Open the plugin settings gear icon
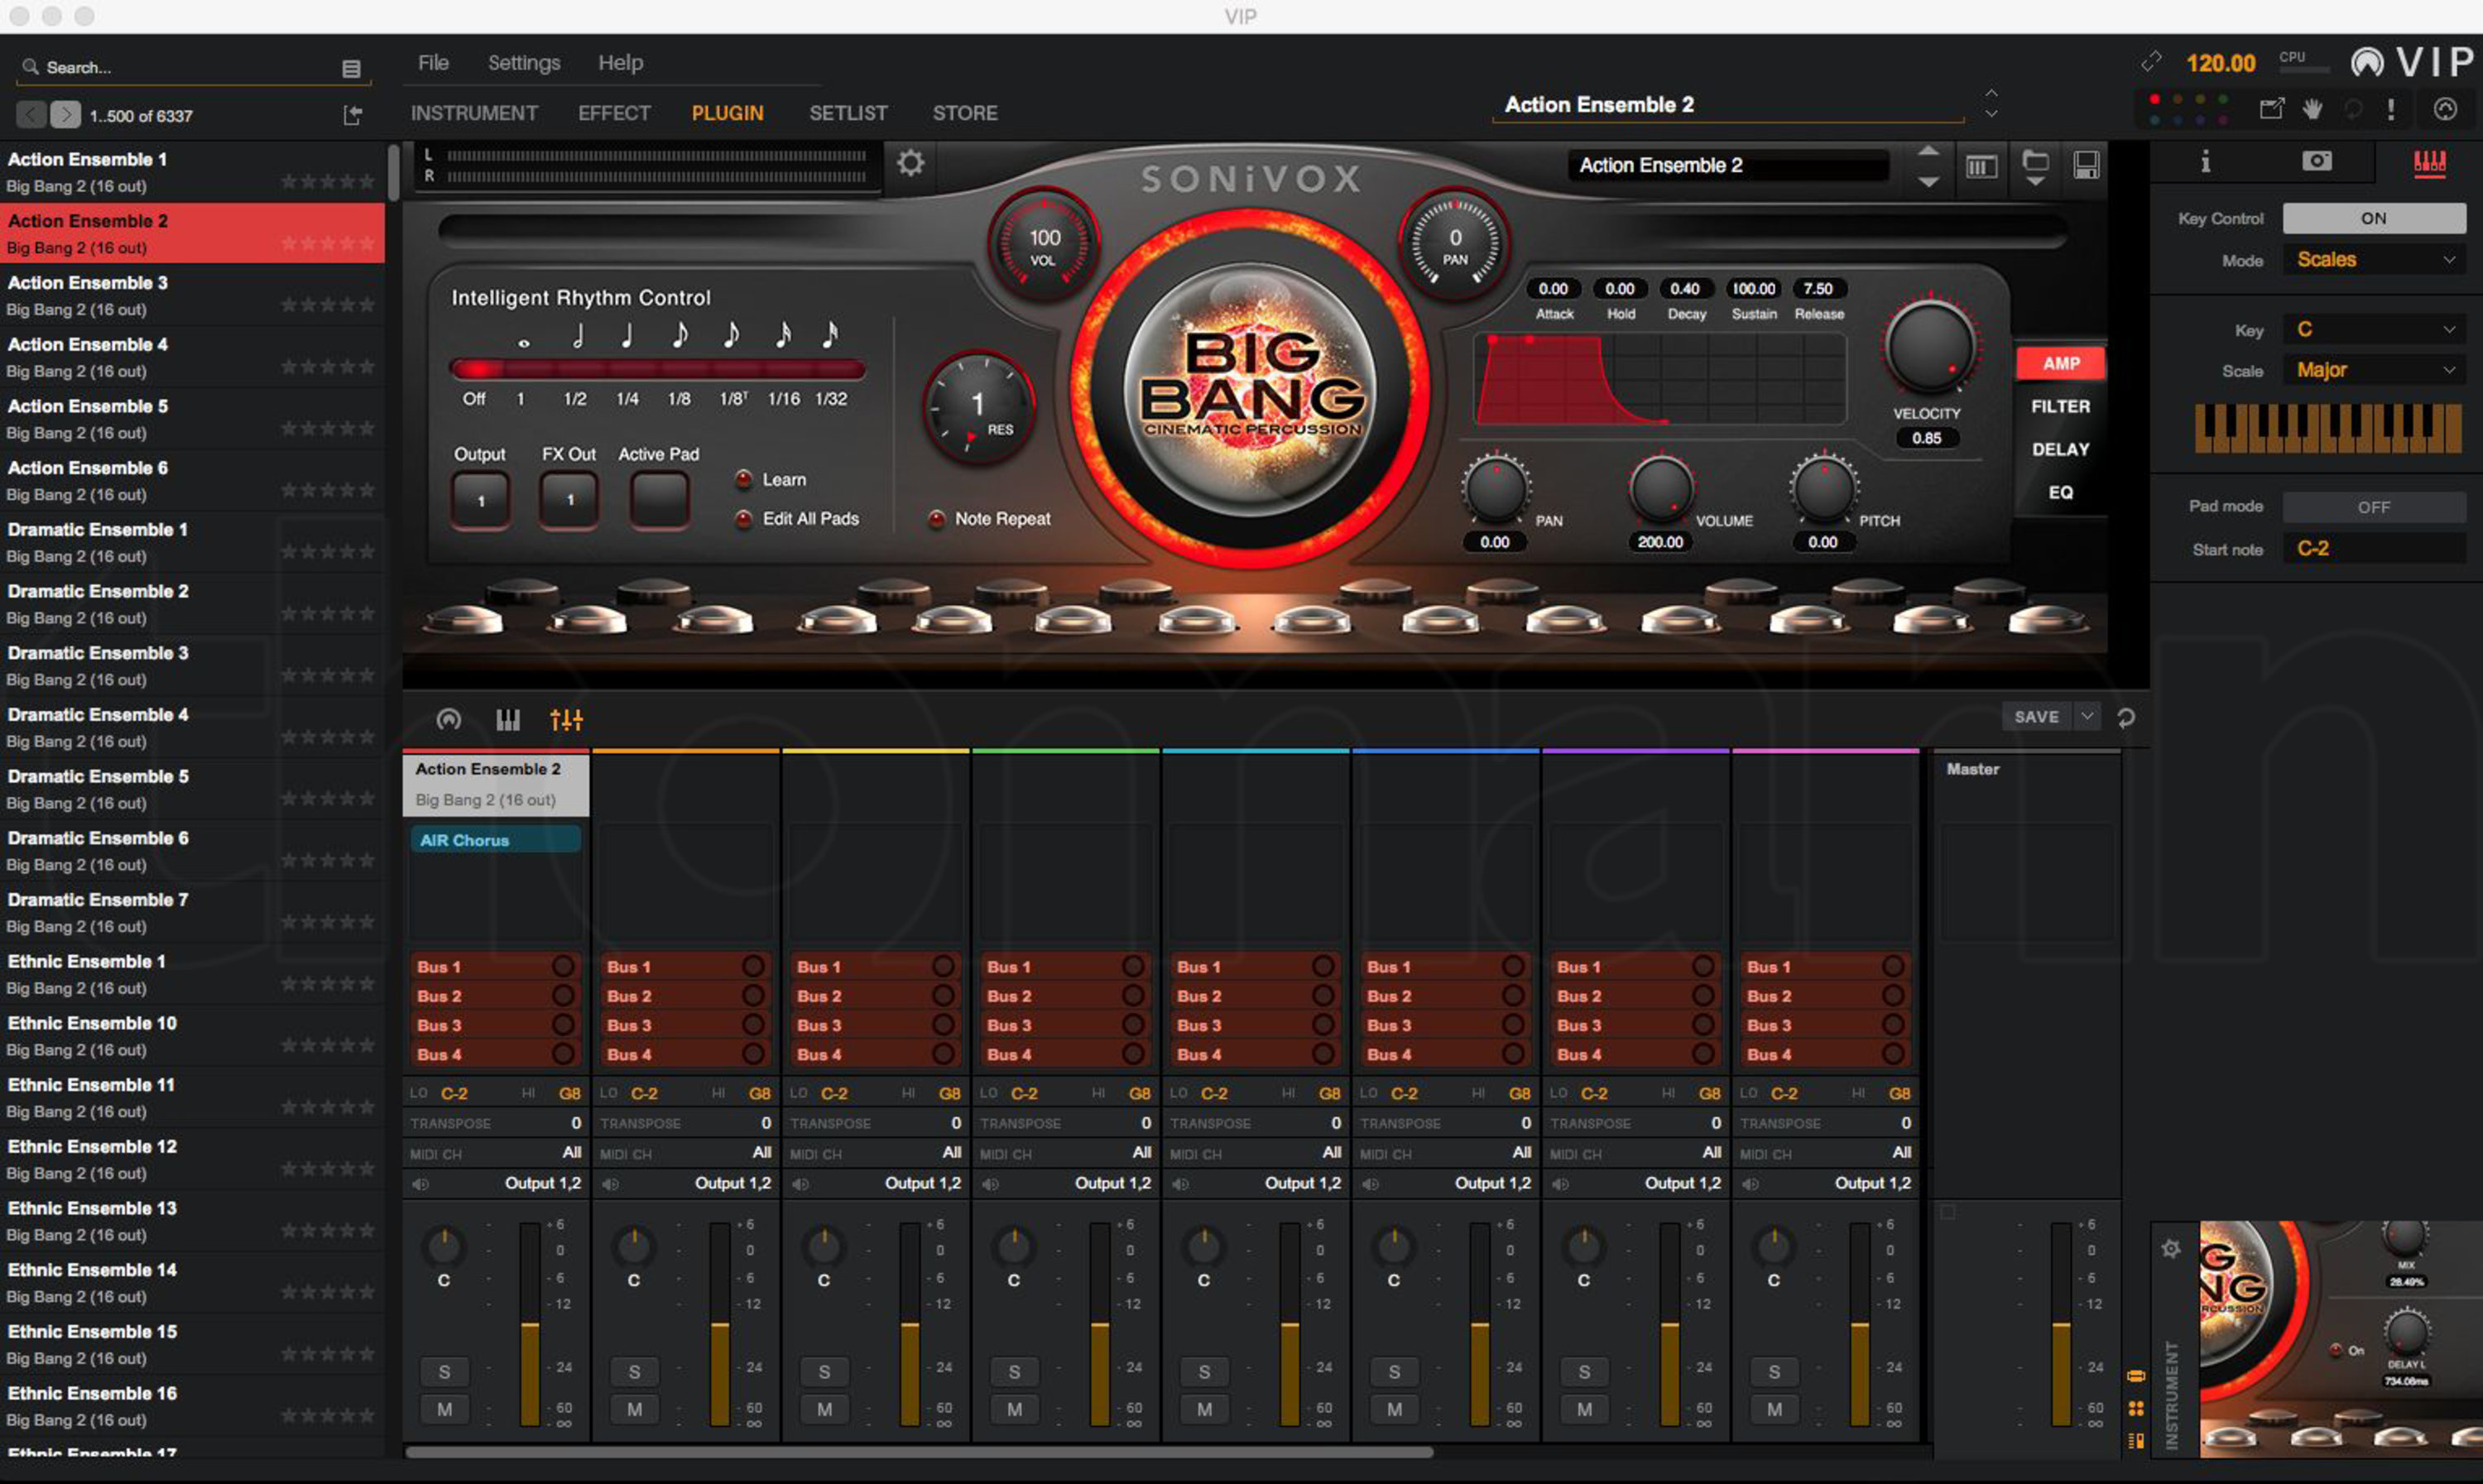2483x1484 pixels. (x=910, y=163)
